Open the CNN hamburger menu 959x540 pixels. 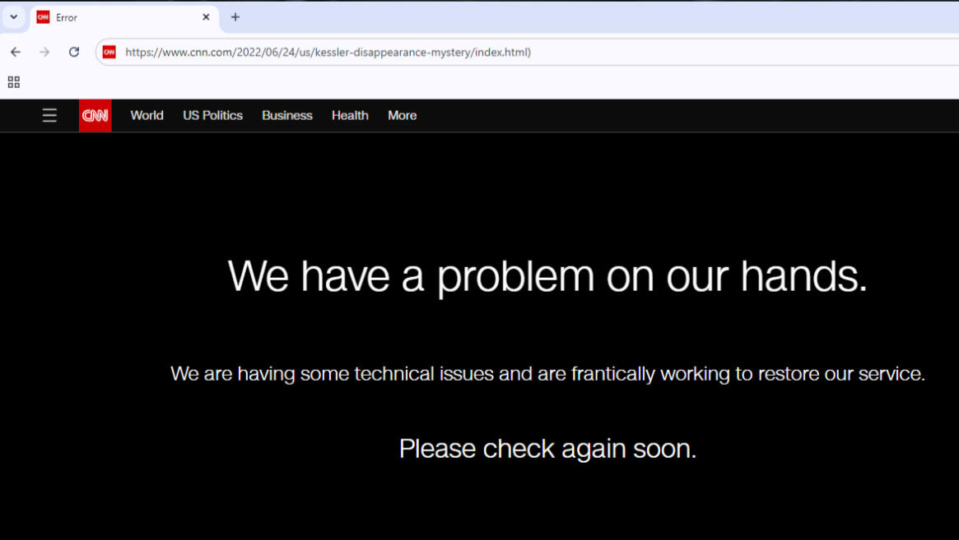point(49,116)
